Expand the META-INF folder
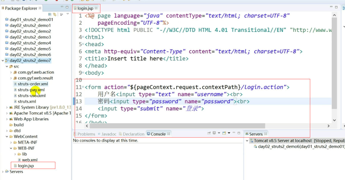The image size is (345, 180). tap(11, 142)
